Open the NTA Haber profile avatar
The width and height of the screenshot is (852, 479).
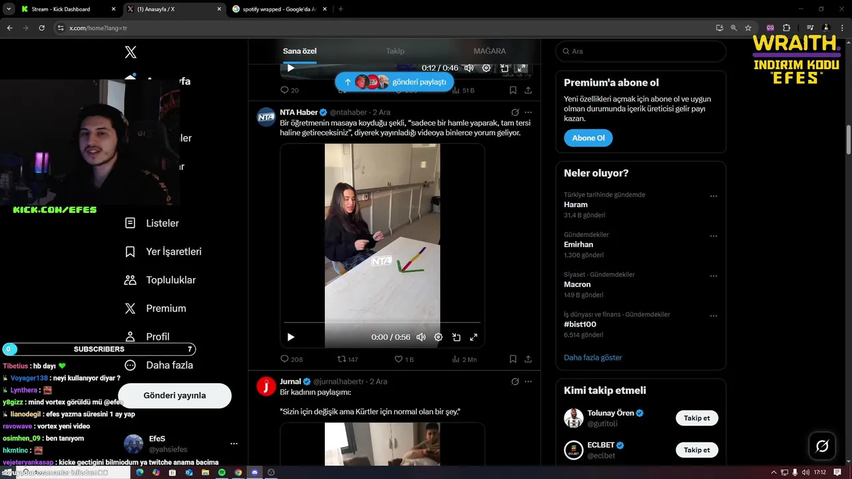(266, 116)
